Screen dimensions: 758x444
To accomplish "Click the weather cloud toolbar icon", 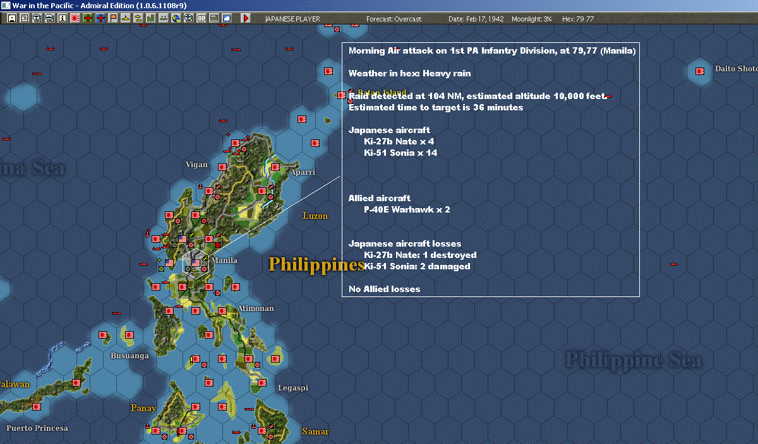I will coord(227,18).
